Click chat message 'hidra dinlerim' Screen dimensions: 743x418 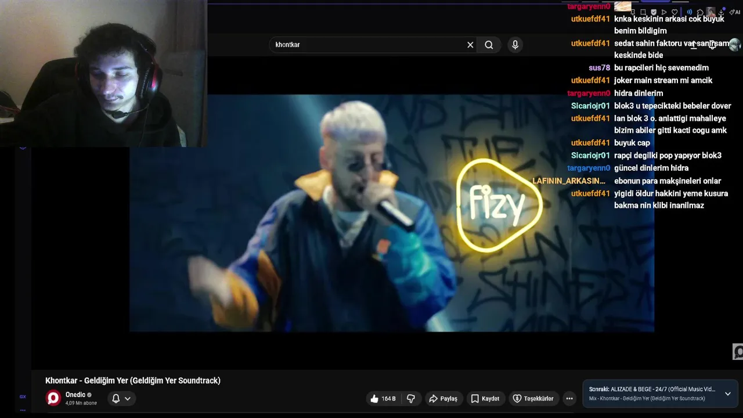[x=639, y=93]
